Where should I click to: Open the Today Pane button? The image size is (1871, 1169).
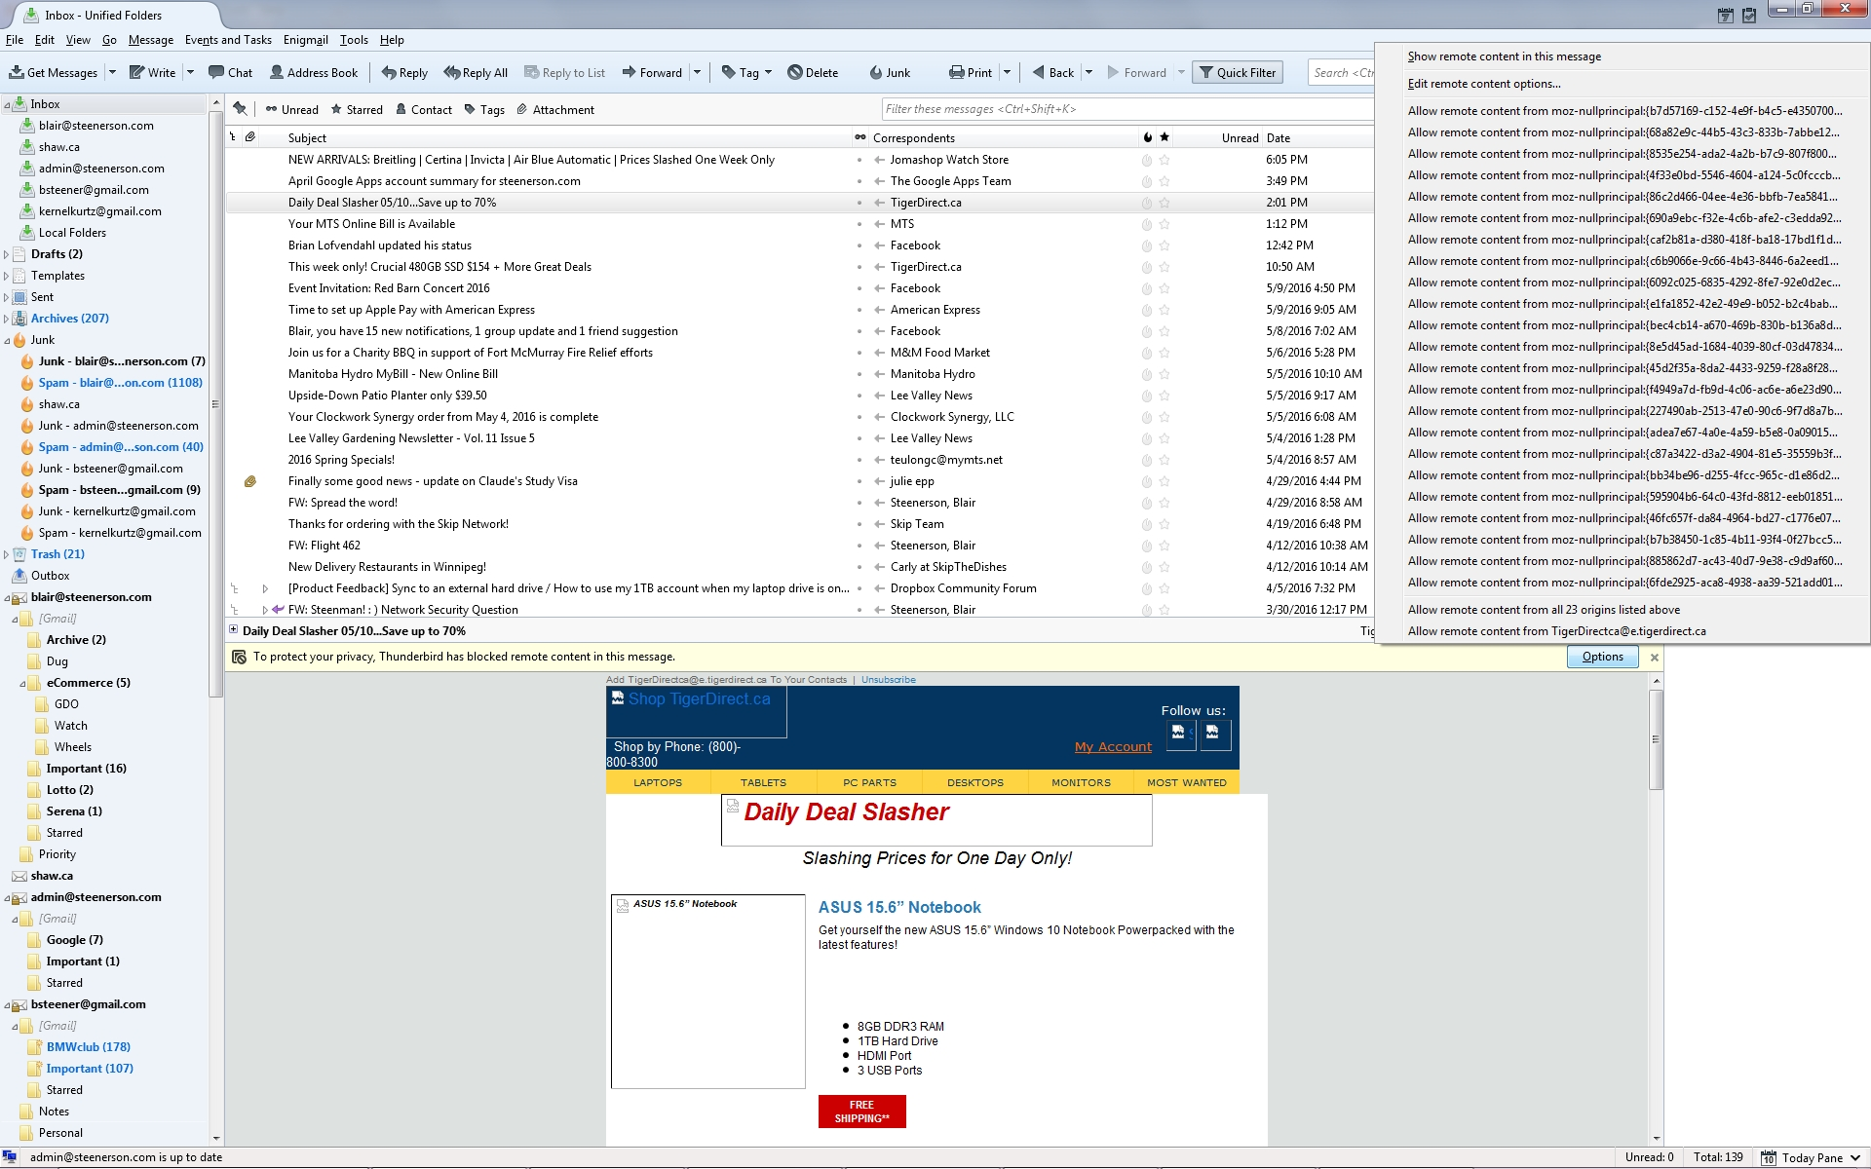pos(1813,1157)
